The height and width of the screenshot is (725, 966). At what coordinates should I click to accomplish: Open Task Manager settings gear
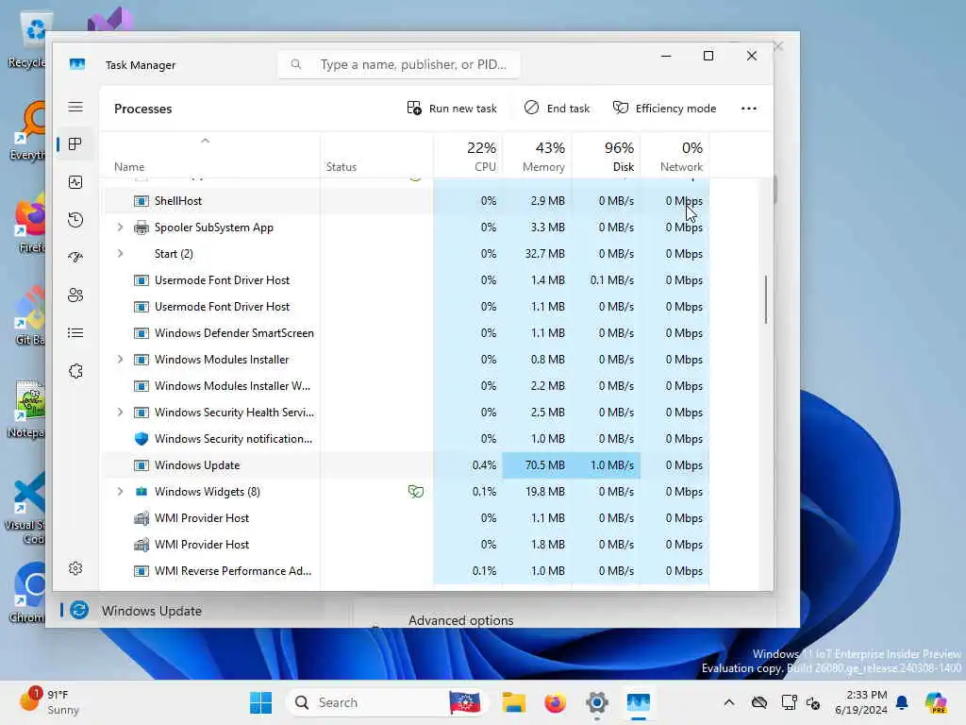point(75,567)
